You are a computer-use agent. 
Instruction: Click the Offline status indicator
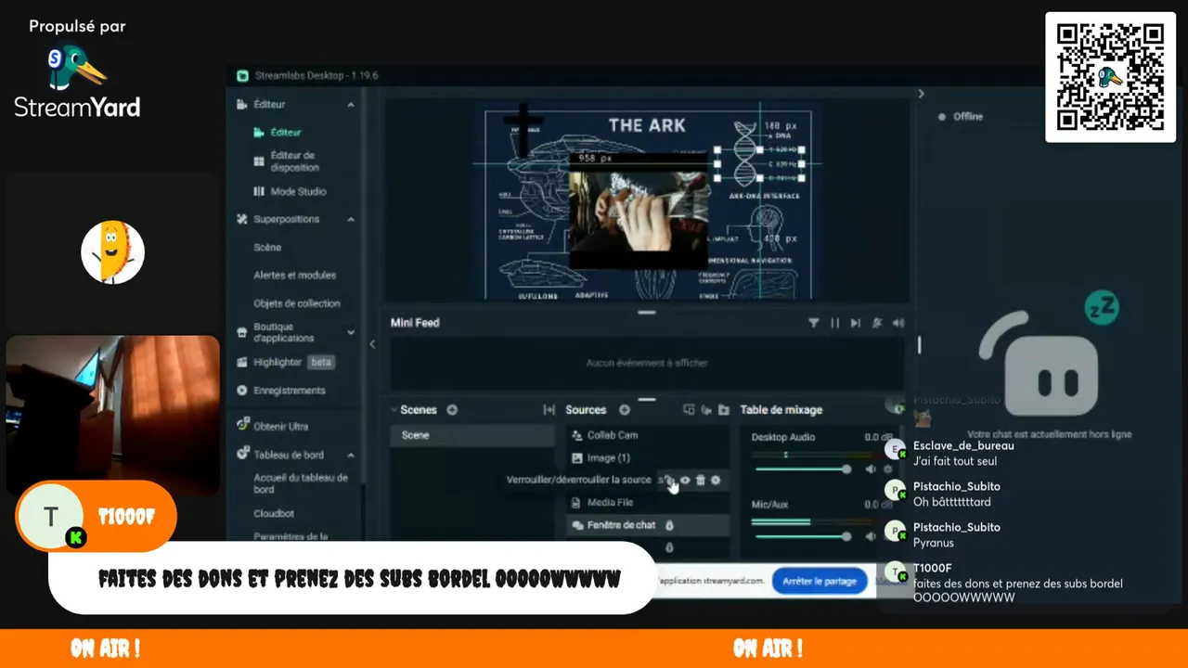pyautogui.click(x=961, y=117)
